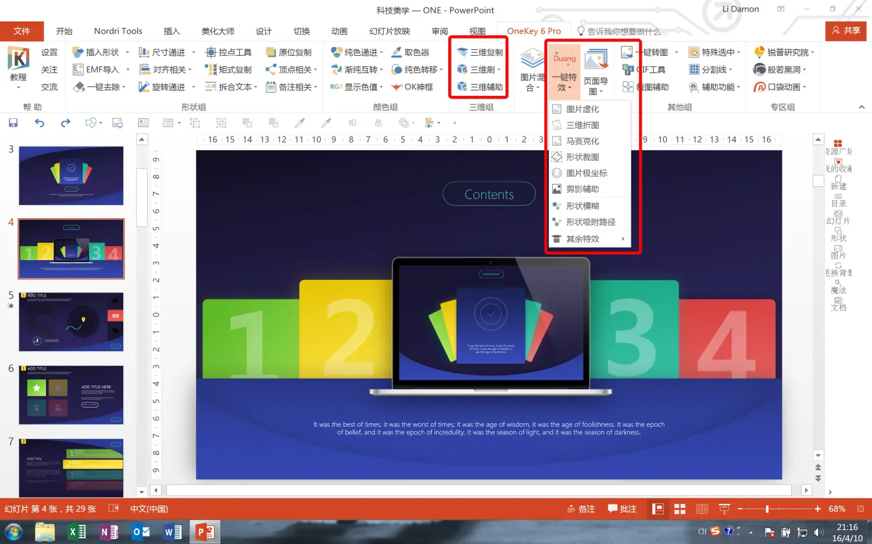872x544 pixels.
Task: Switch to the 美化大师 tab
Action: coord(217,31)
